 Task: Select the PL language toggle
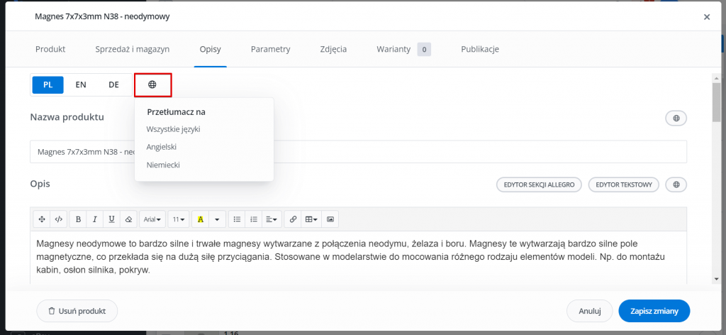point(48,84)
